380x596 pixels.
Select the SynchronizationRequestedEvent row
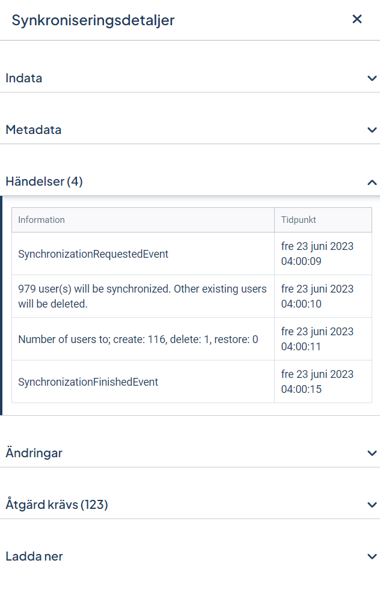point(192,254)
